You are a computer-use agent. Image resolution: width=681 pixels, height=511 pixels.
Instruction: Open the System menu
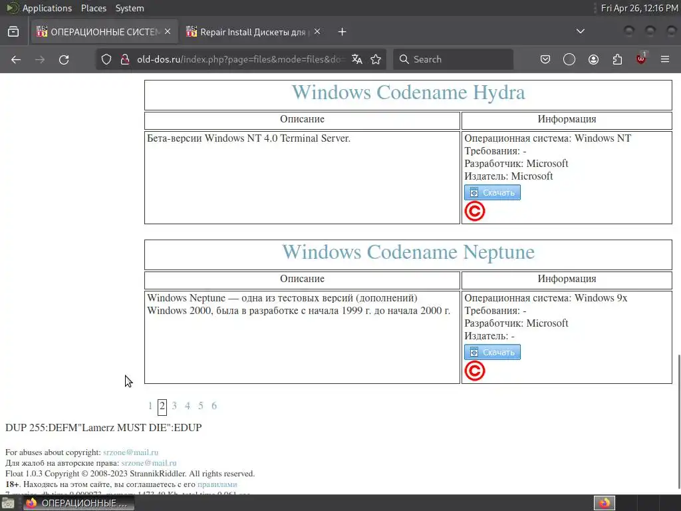(x=130, y=8)
